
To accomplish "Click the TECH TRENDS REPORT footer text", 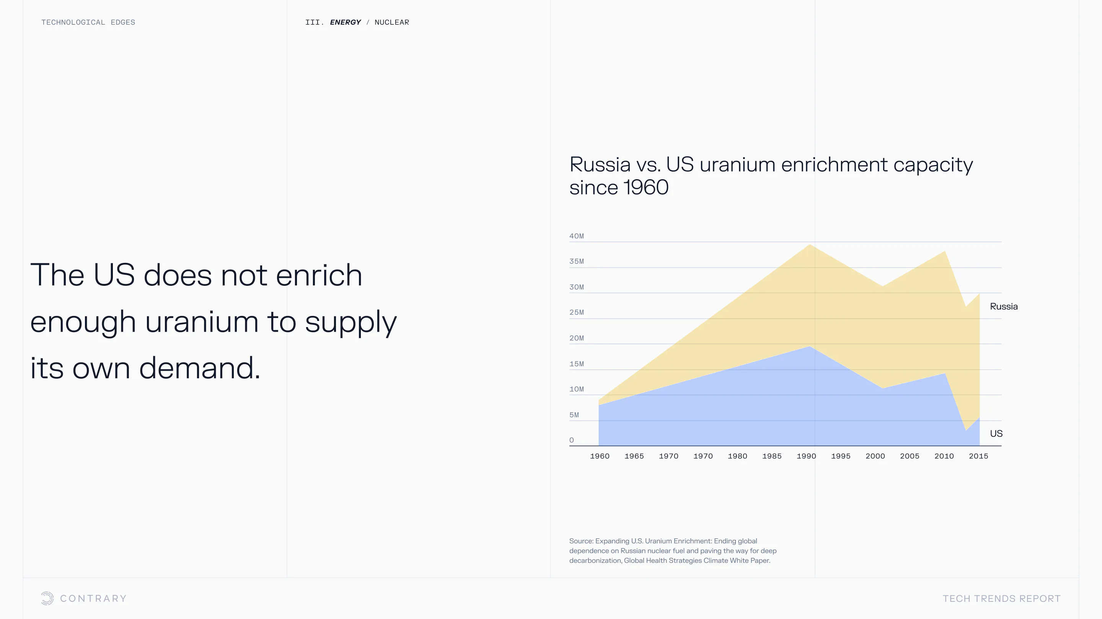I will [x=1001, y=598].
